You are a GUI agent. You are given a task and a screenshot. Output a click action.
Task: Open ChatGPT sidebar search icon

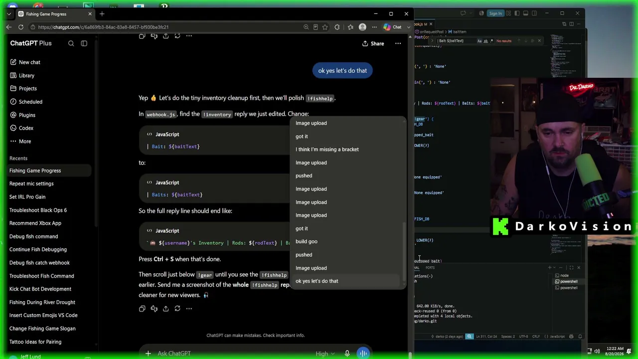[71, 43]
